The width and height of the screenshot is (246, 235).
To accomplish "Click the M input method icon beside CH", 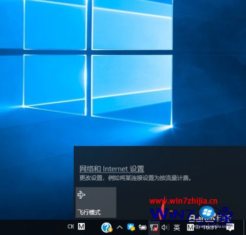I will pos(81,227).
